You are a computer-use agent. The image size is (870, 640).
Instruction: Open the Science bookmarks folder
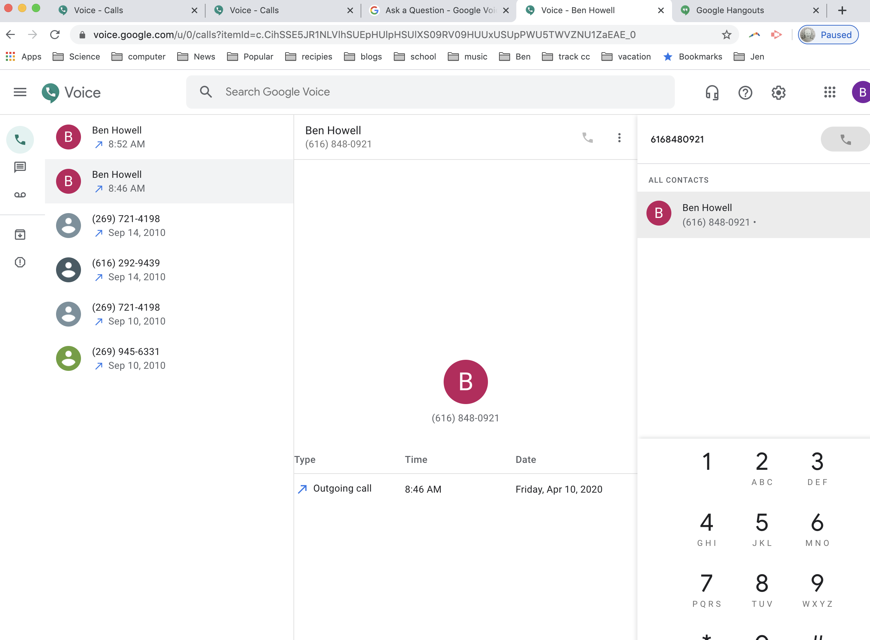pos(76,56)
